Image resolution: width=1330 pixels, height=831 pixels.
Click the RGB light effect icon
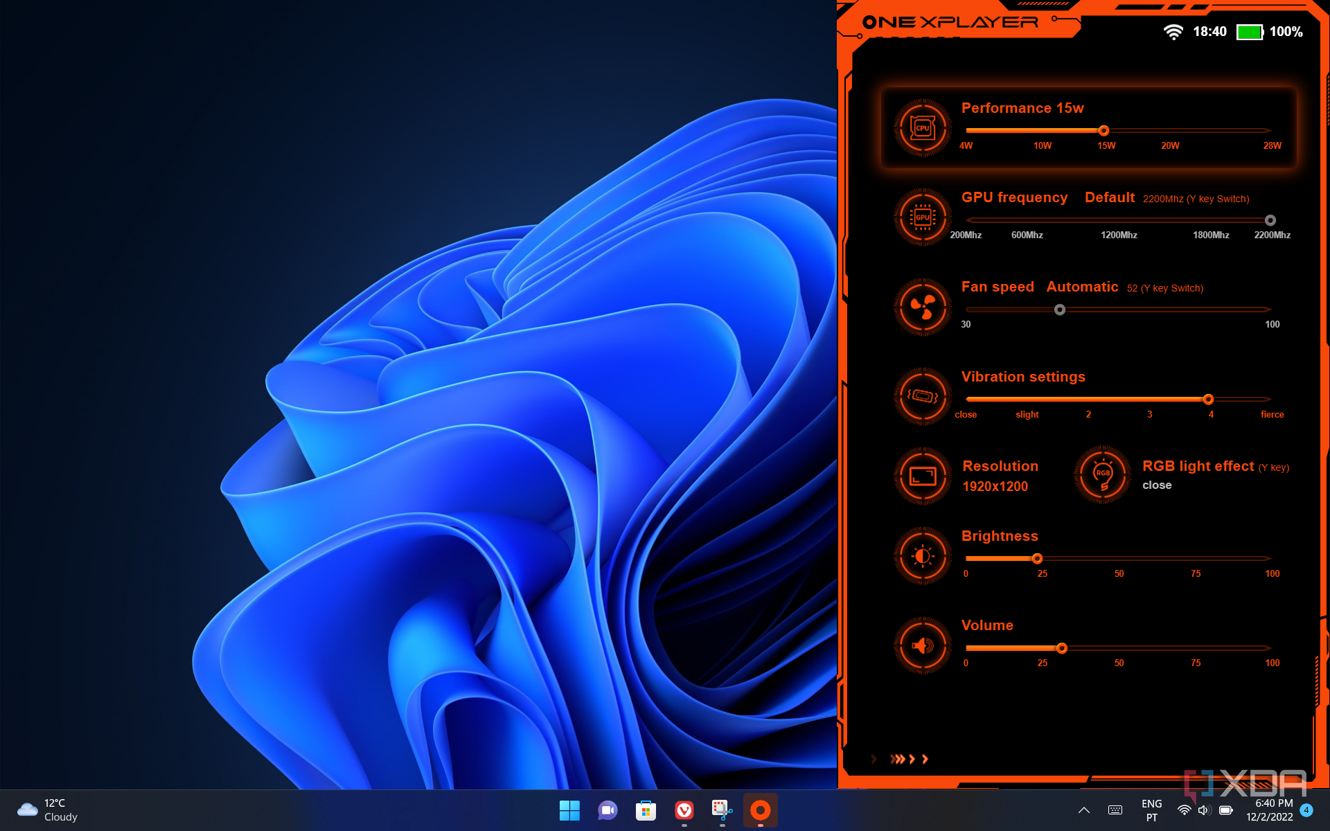click(x=1102, y=476)
